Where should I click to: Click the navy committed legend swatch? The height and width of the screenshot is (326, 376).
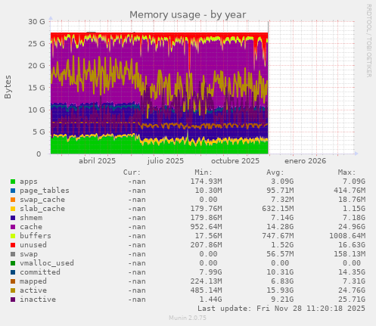click(13, 272)
